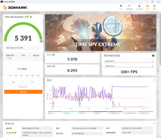Toggle the CPU 时钟频率 legend line

coord(115,112)
